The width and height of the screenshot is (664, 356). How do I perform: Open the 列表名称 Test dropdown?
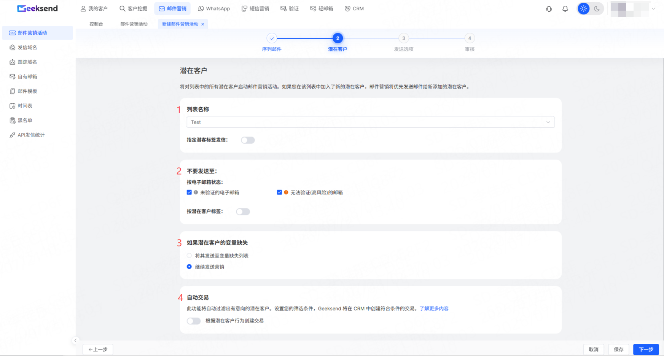point(371,122)
